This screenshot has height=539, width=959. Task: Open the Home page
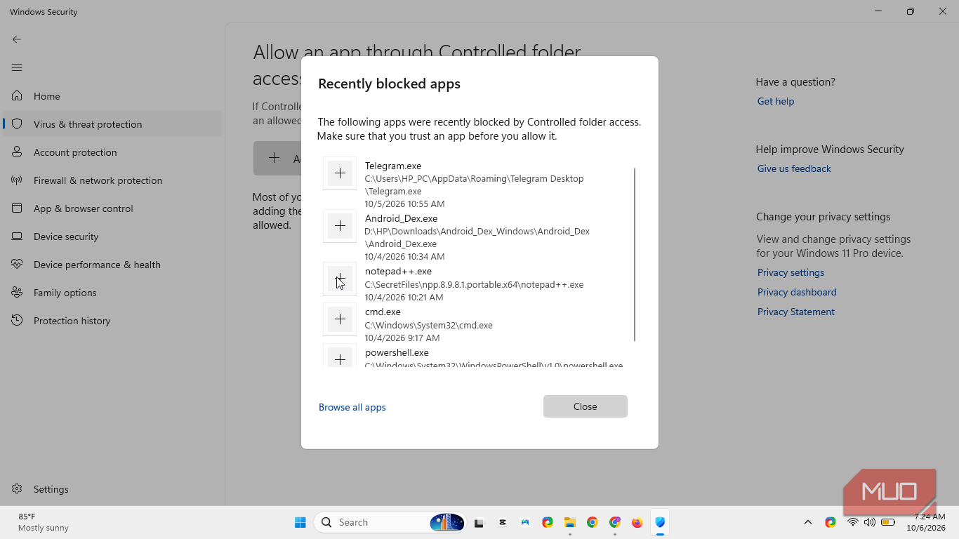coord(112,96)
